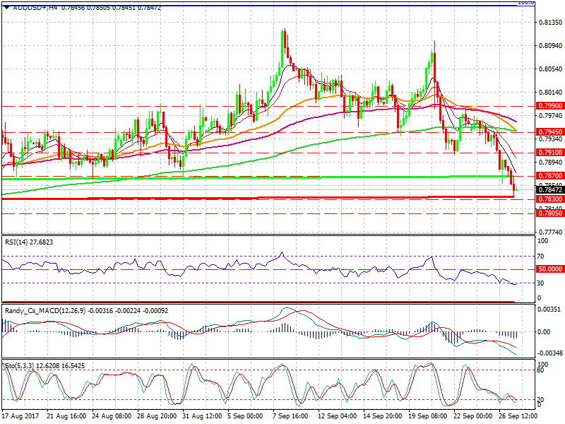The height and width of the screenshot is (424, 565).
Task: Select the RSI 50.0000 level tag
Action: (x=548, y=269)
